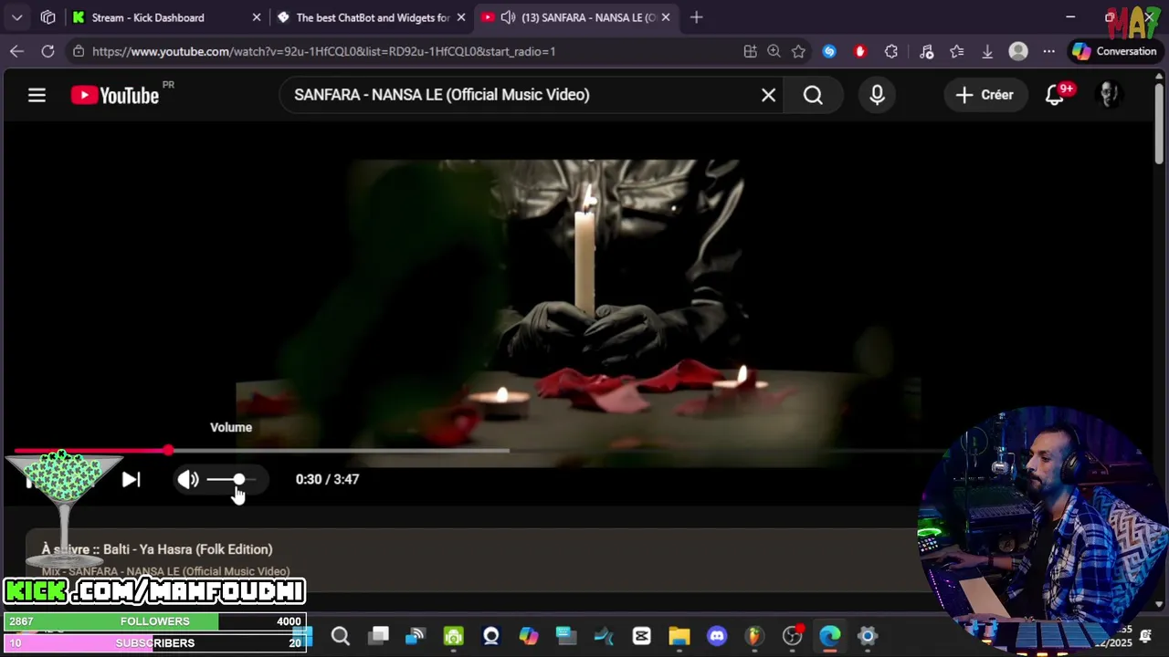1169x657 pixels.
Task: Reload the page
Action: tap(47, 52)
